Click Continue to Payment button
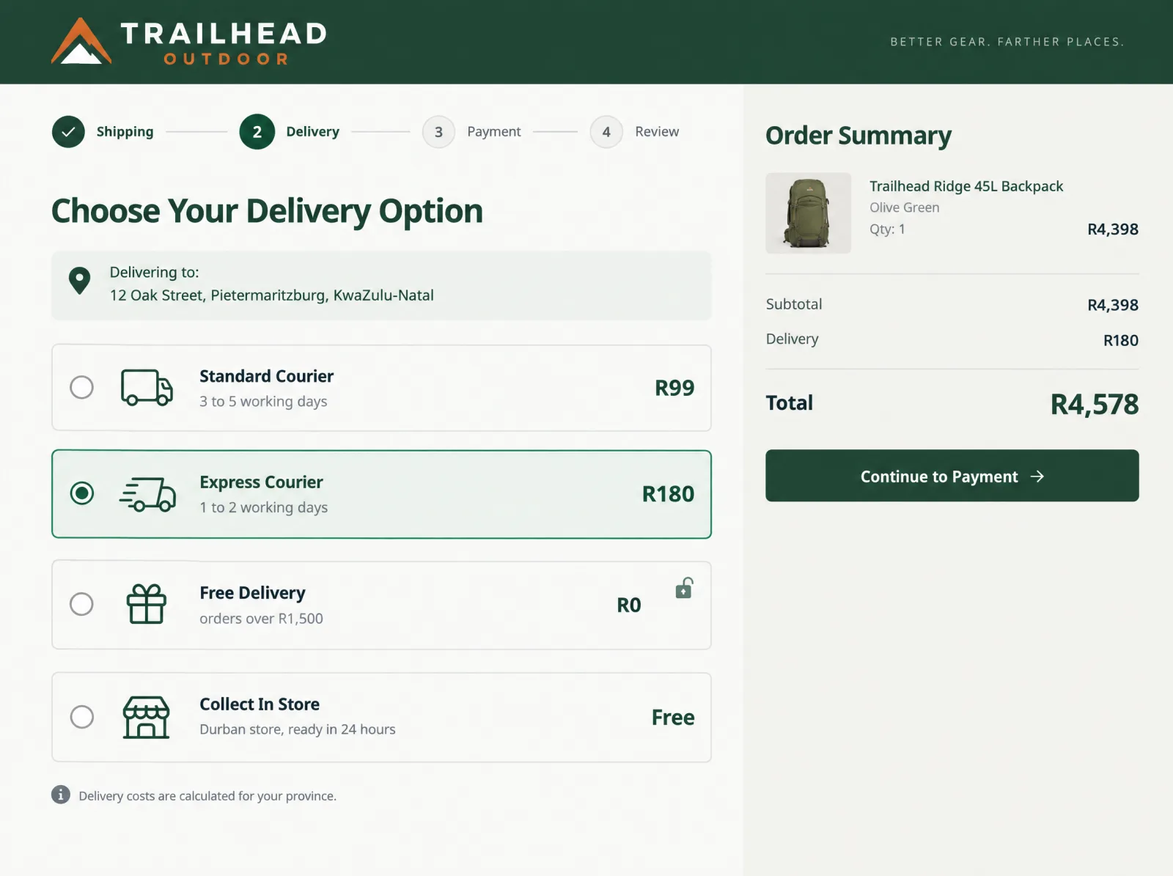The height and width of the screenshot is (876, 1173). [952, 476]
